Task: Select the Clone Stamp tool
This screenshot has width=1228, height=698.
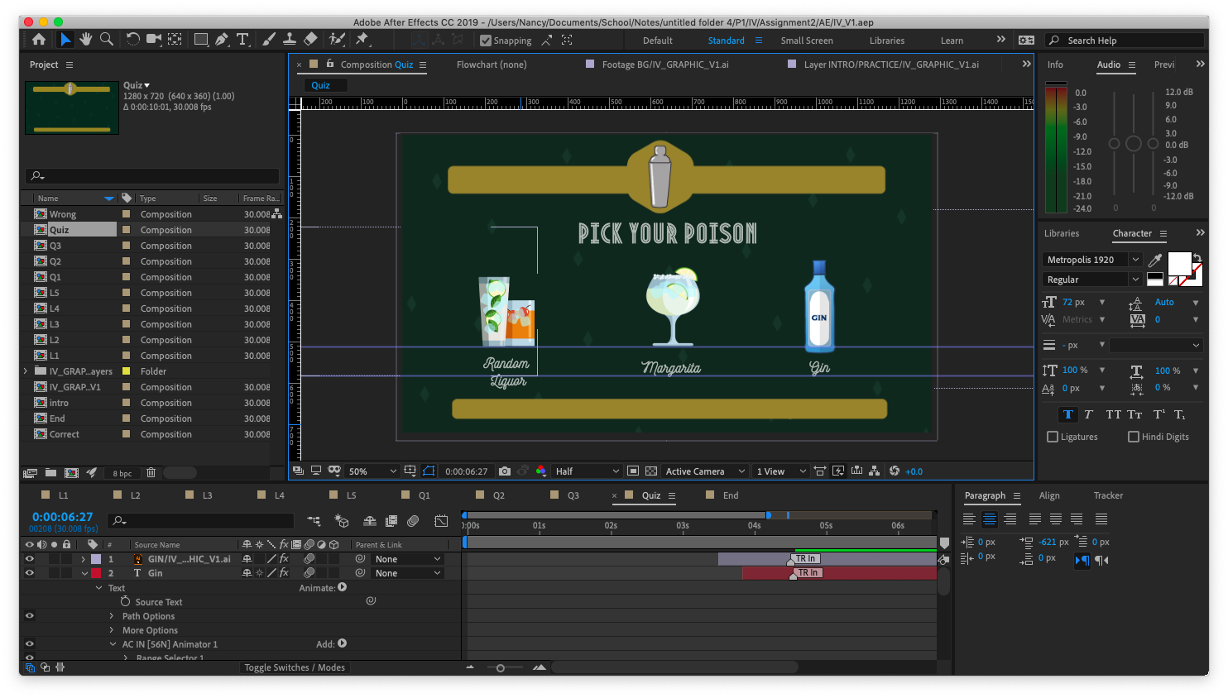Action: [290, 39]
